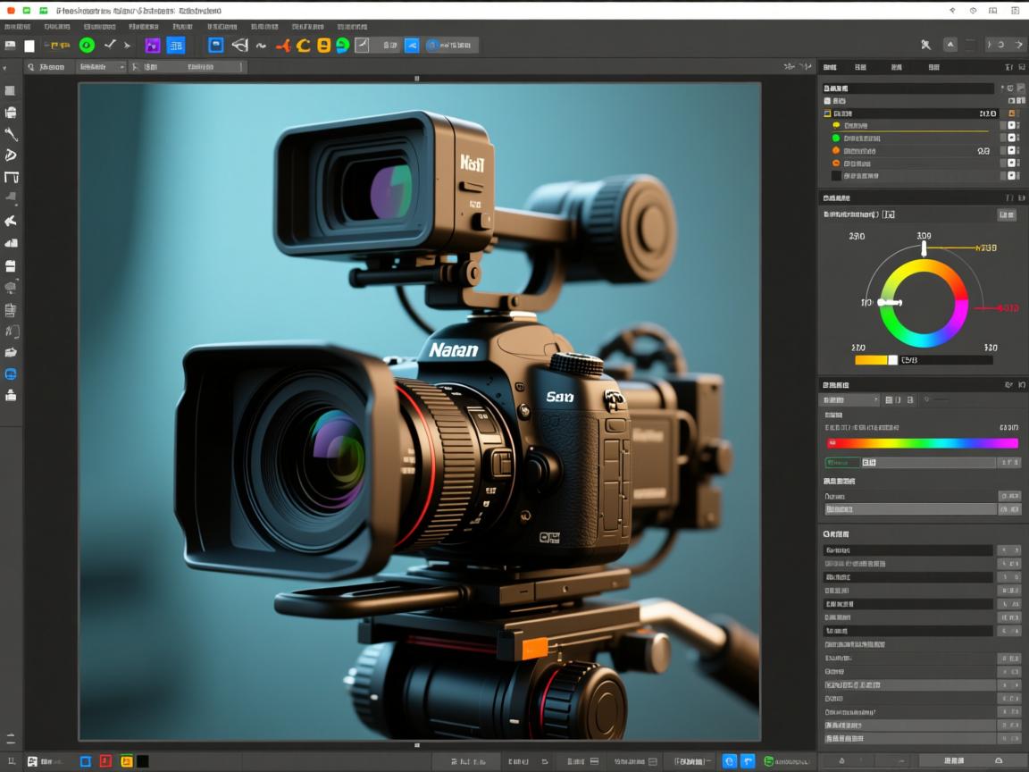Toggle the checkbox on the yellow-dot layer row
Screen dimensions: 1029x772
(x=1012, y=126)
